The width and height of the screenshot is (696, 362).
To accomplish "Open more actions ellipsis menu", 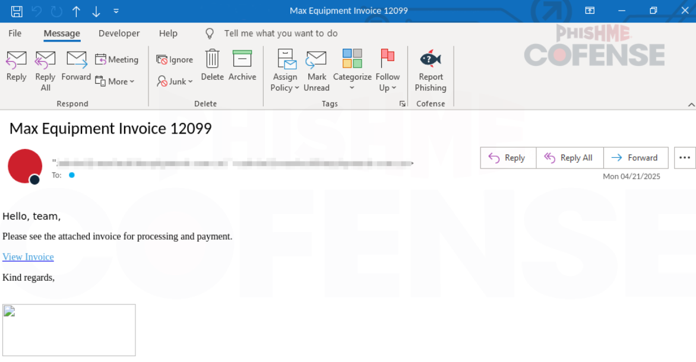I will [x=685, y=158].
